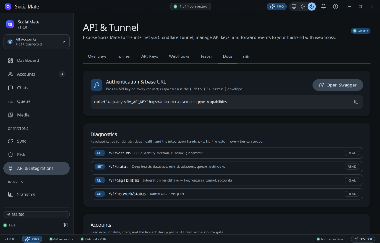380x243 pixels.
Task: Switch to the Tester tab
Action: click(206, 56)
